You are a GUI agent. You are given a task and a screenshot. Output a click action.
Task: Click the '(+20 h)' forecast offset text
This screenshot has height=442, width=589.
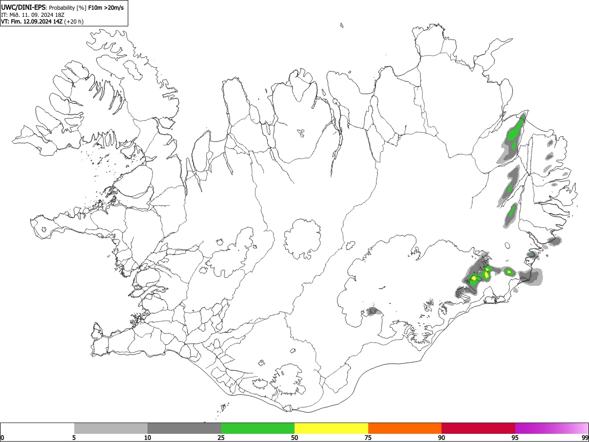pos(74,22)
